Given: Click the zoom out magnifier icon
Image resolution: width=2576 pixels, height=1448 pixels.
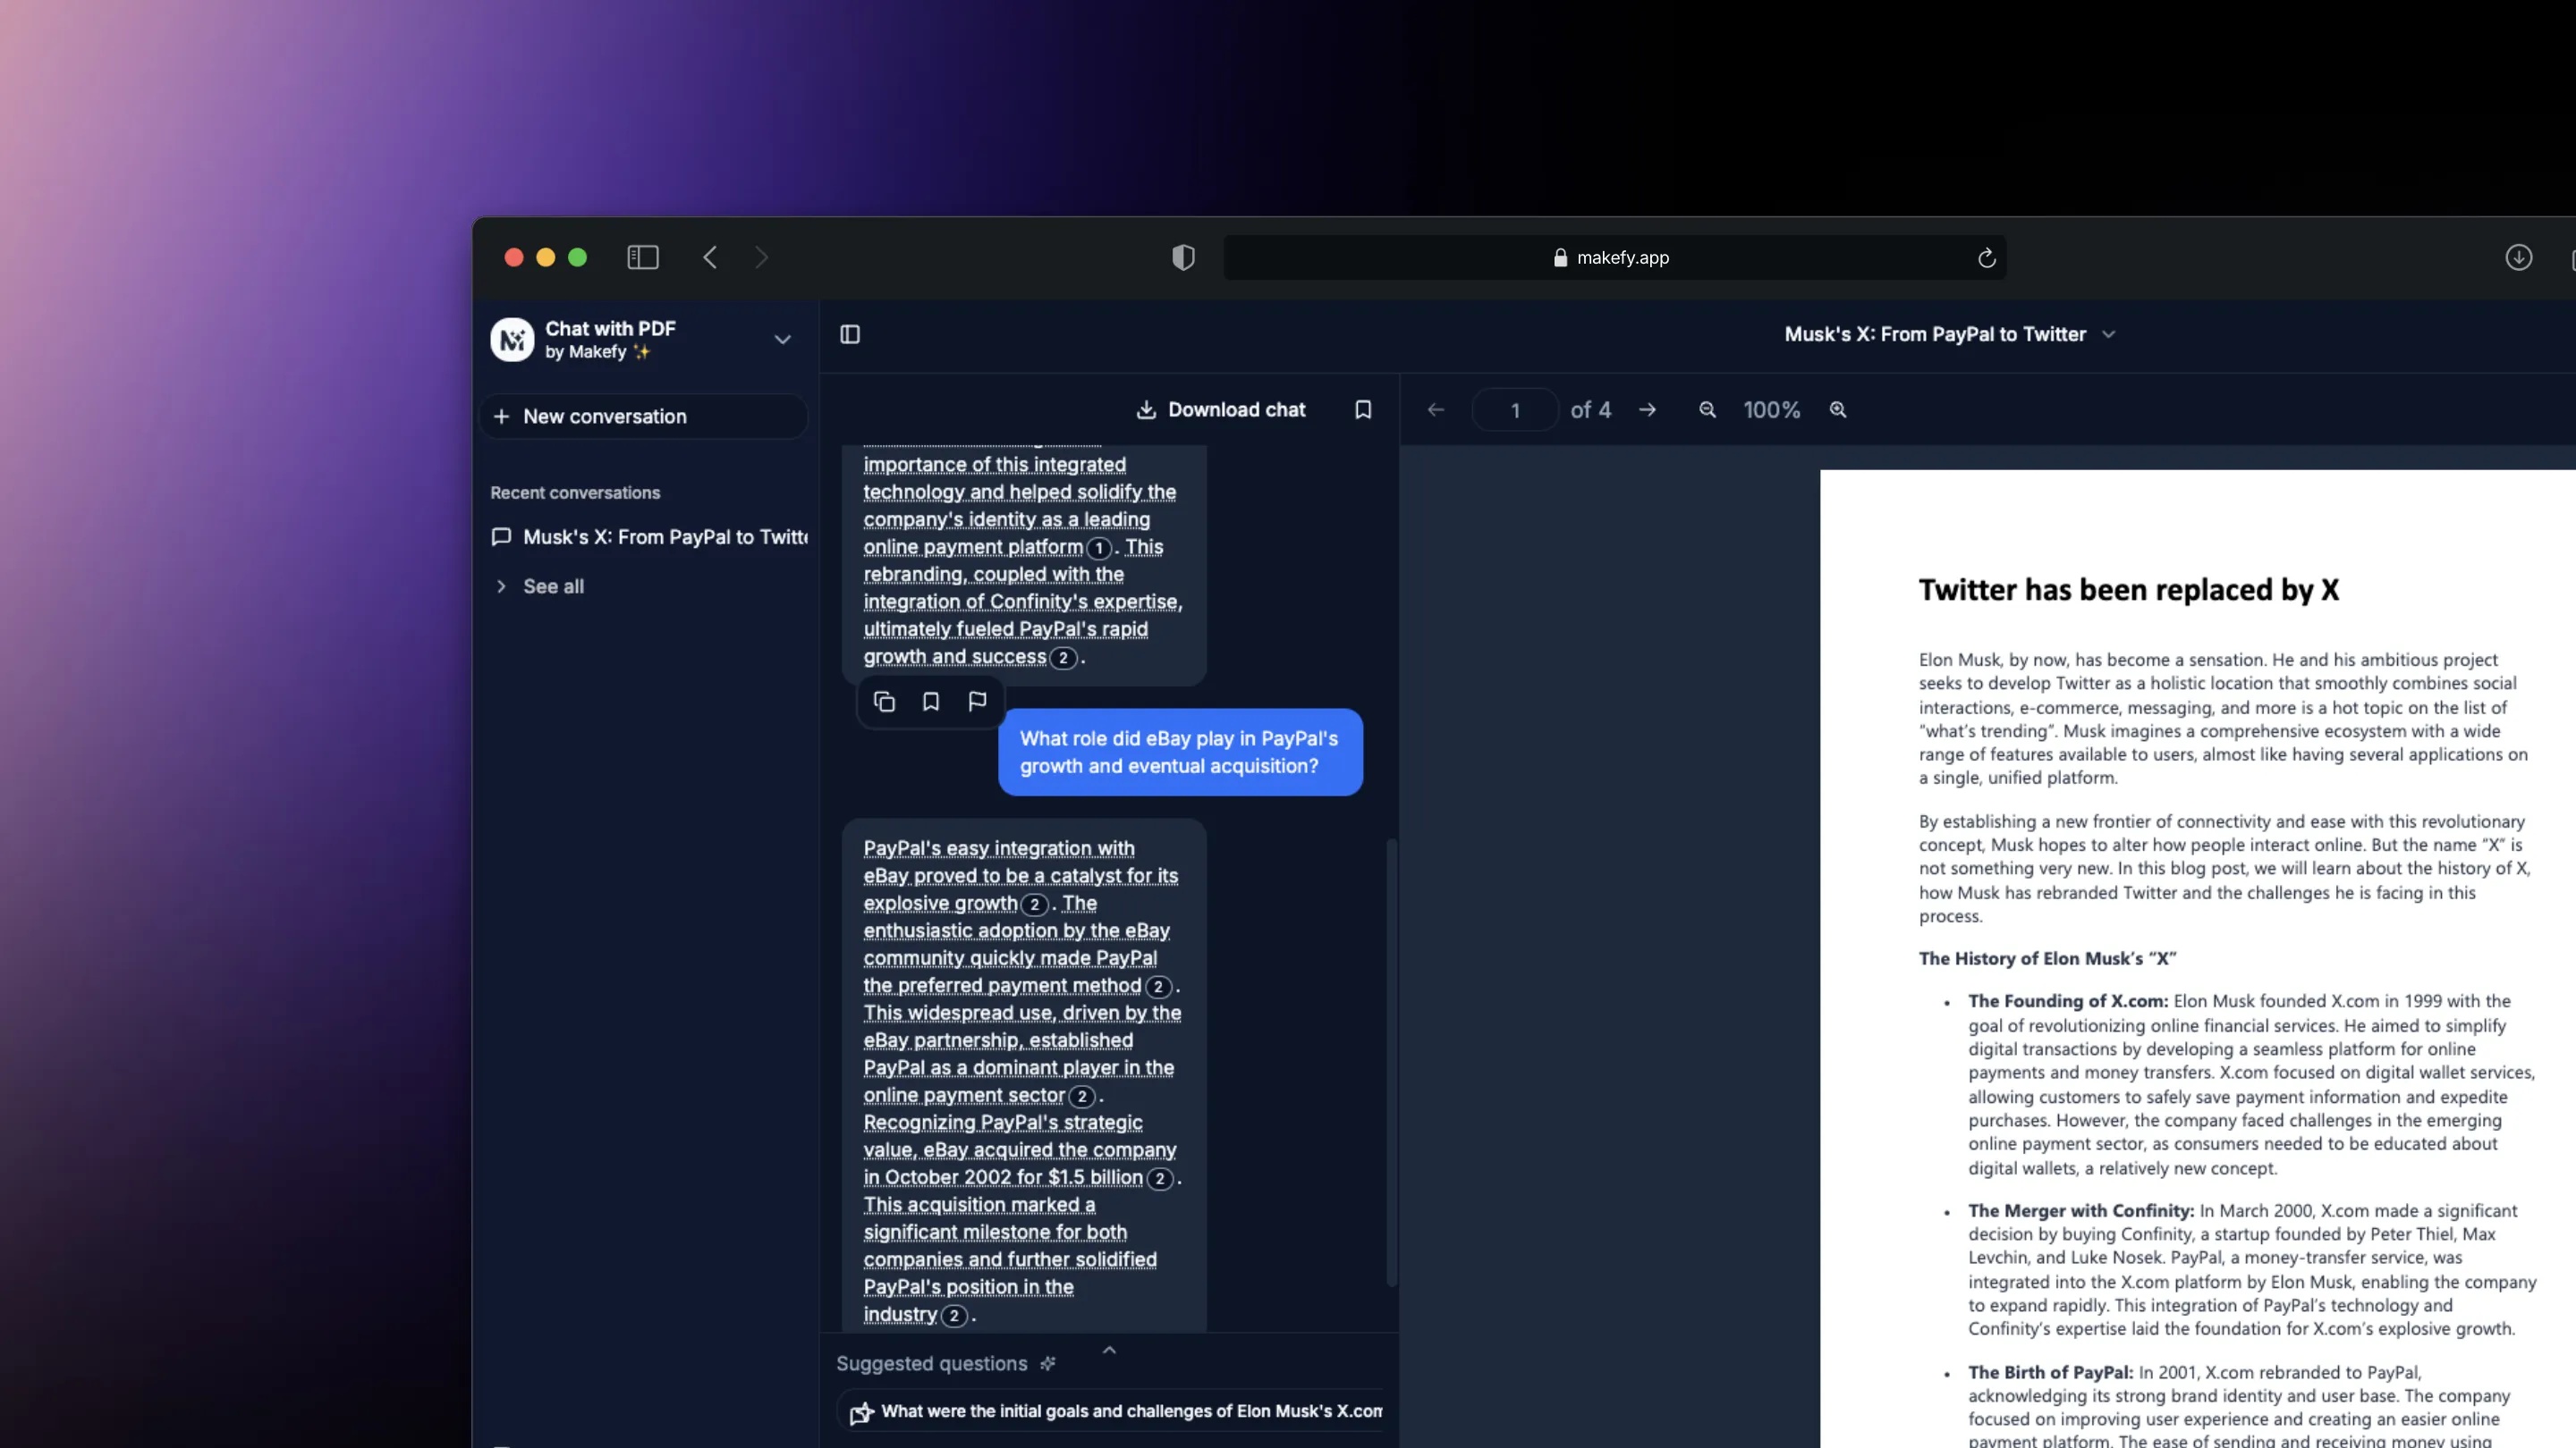Looking at the screenshot, I should (1706, 410).
